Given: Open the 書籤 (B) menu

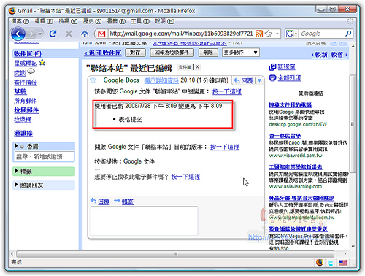Looking at the screenshot, I should coord(116,21).
